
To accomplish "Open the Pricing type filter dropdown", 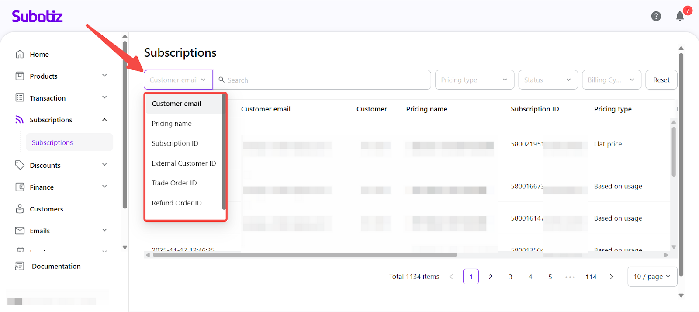I will 474,80.
